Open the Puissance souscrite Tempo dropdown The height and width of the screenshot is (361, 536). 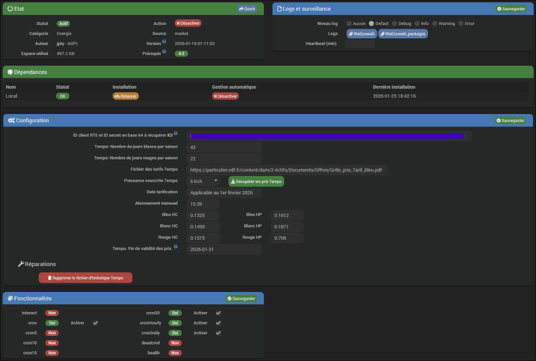[204, 182]
